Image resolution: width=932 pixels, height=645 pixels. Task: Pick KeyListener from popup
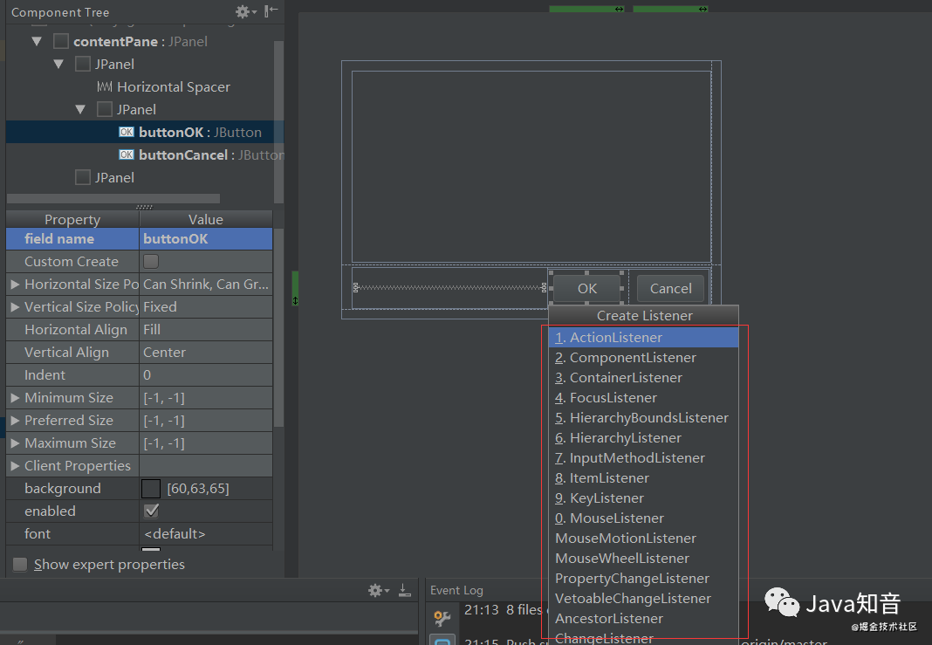643,498
